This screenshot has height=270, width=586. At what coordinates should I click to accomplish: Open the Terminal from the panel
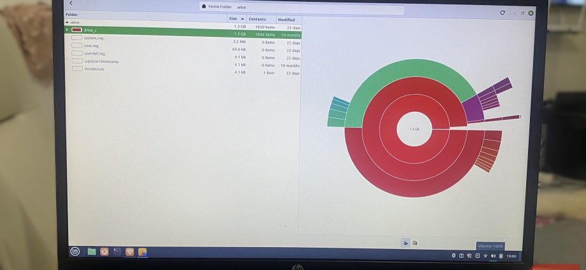pyautogui.click(x=117, y=252)
